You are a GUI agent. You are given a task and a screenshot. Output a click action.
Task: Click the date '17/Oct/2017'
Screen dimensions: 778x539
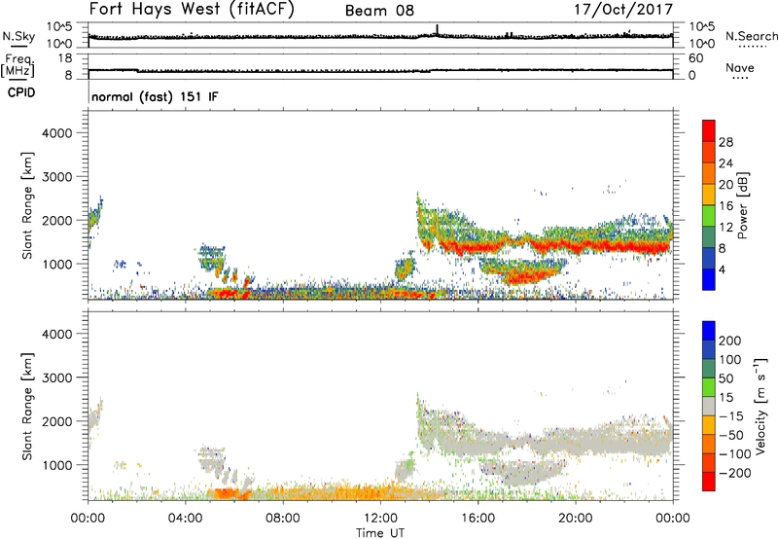[x=623, y=10]
